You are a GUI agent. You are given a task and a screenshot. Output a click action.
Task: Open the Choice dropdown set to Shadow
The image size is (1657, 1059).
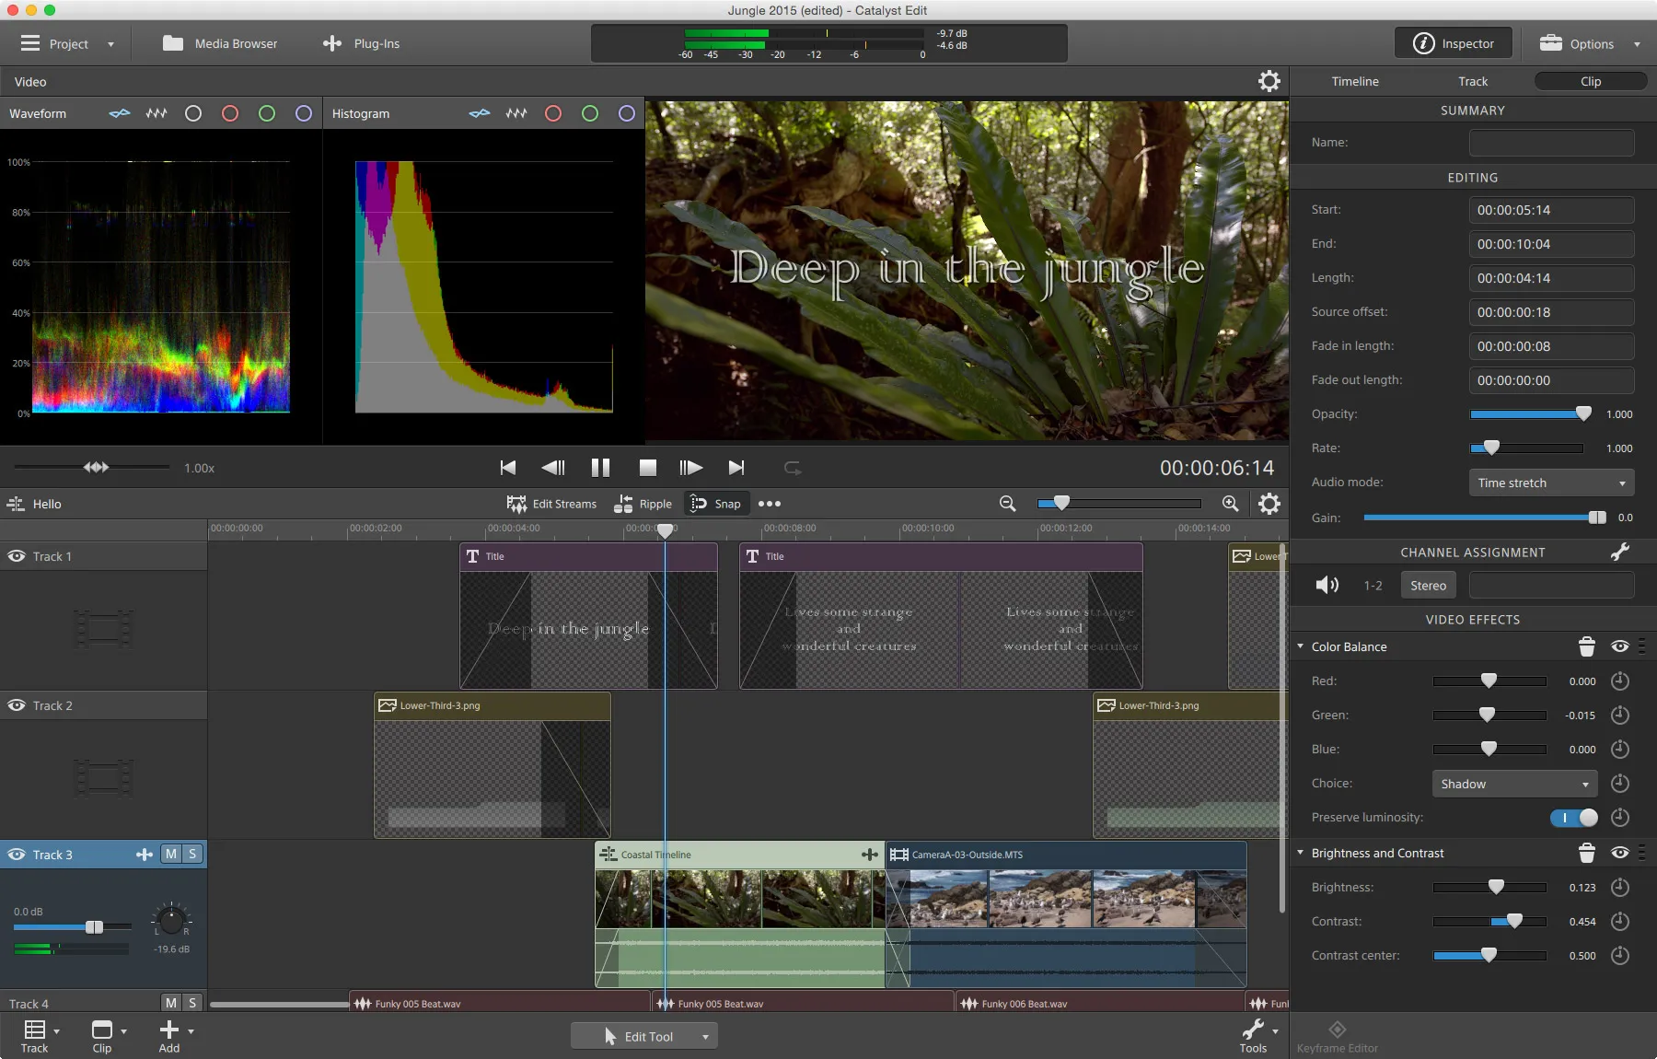(1513, 784)
